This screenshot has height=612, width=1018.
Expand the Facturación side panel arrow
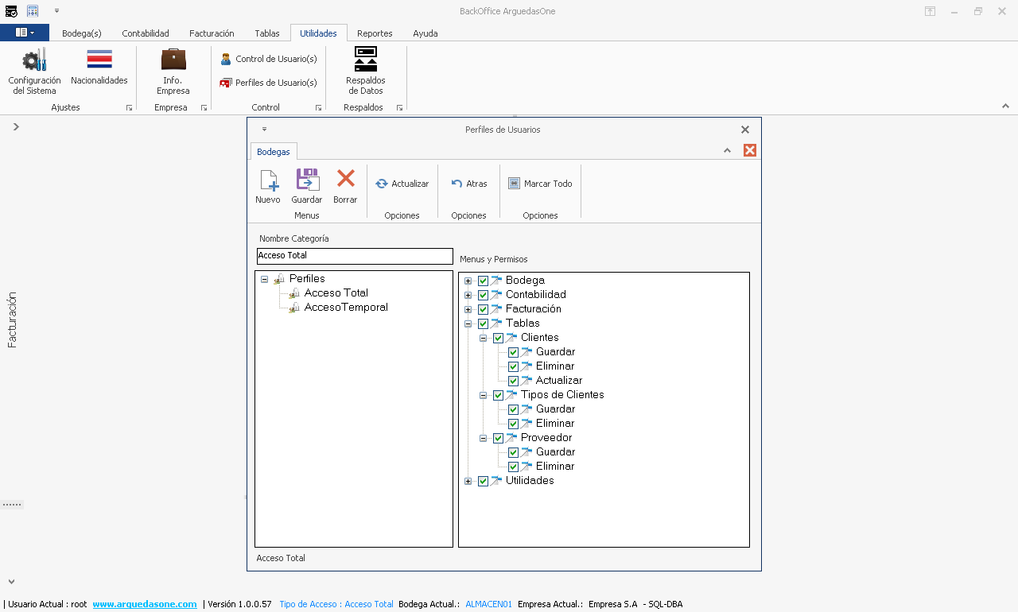(16, 126)
